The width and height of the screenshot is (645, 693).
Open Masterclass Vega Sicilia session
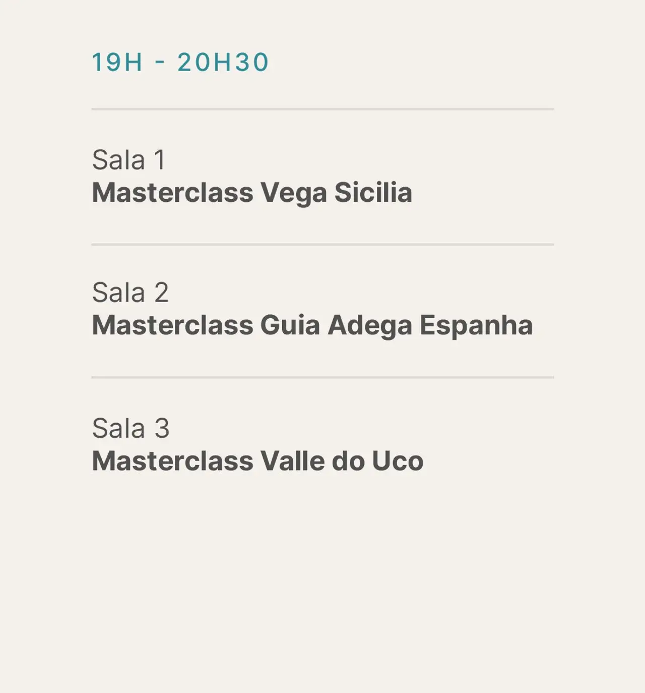point(252,193)
